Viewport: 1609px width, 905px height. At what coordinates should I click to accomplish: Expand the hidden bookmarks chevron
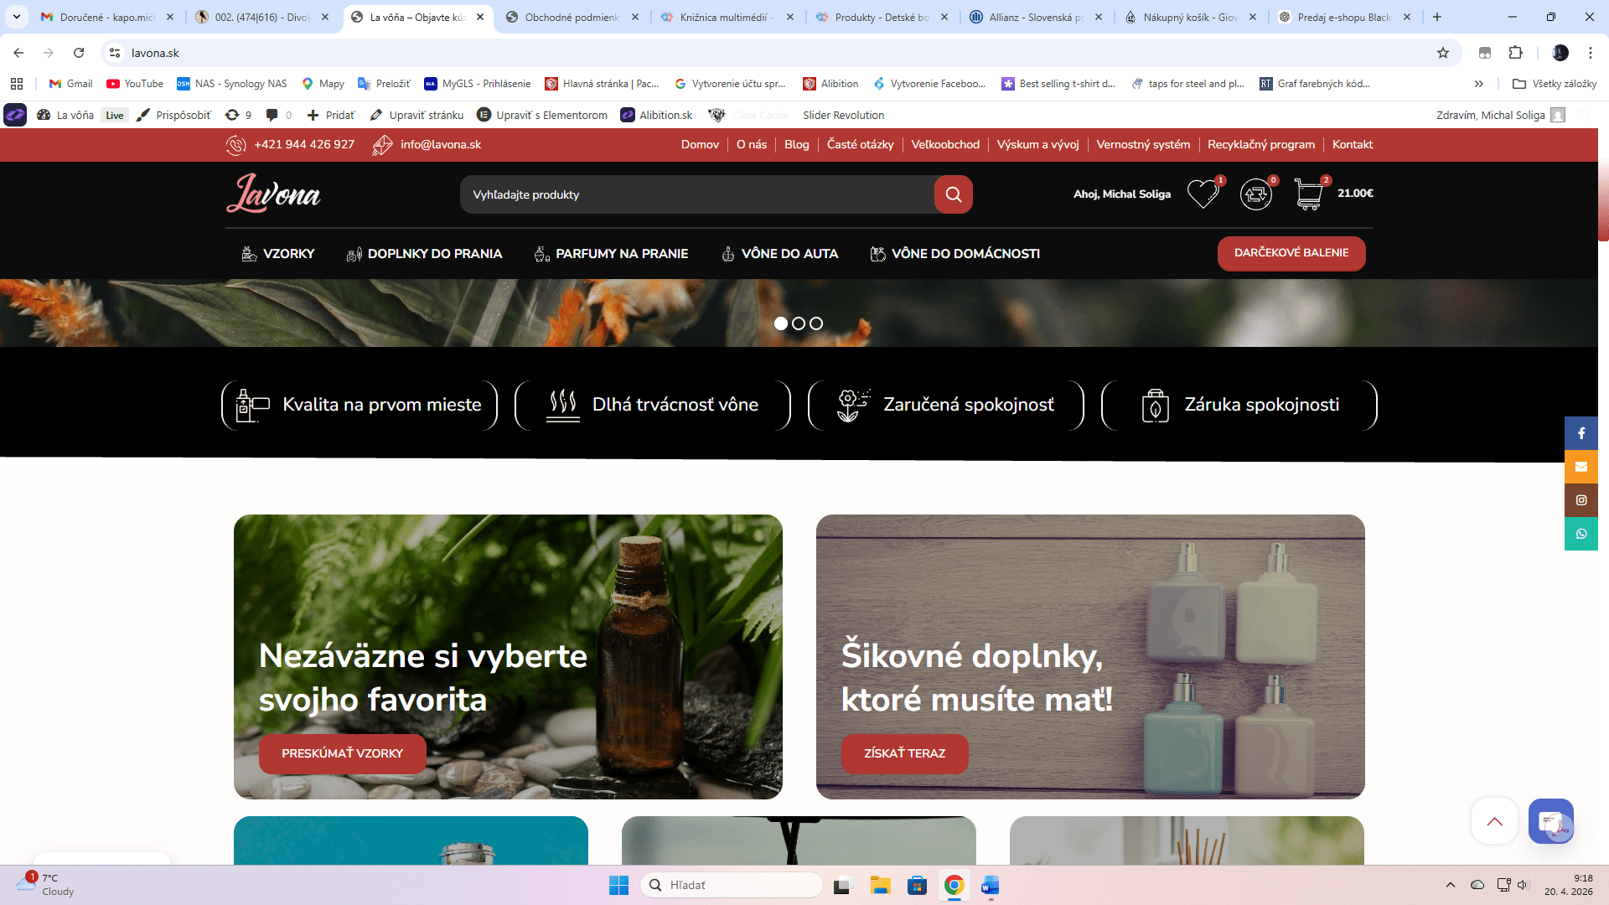[1479, 84]
